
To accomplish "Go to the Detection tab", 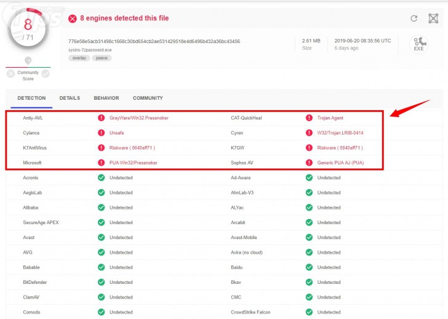I will (x=31, y=98).
